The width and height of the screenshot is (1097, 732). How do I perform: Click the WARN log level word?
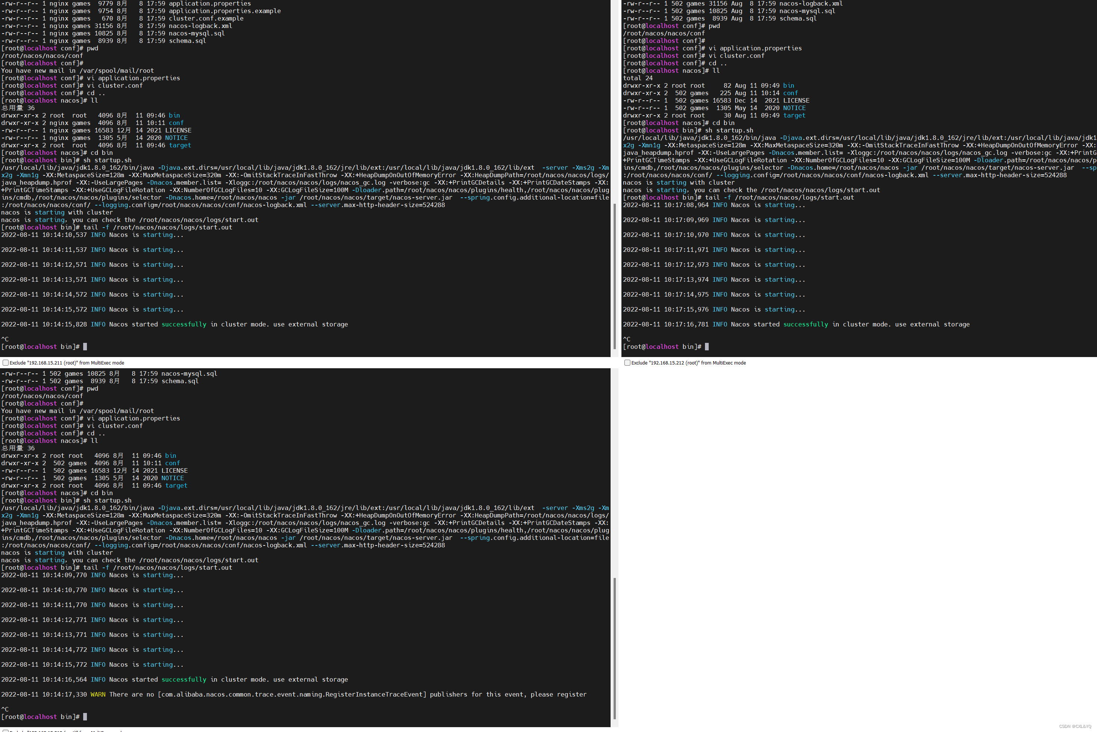pos(98,695)
